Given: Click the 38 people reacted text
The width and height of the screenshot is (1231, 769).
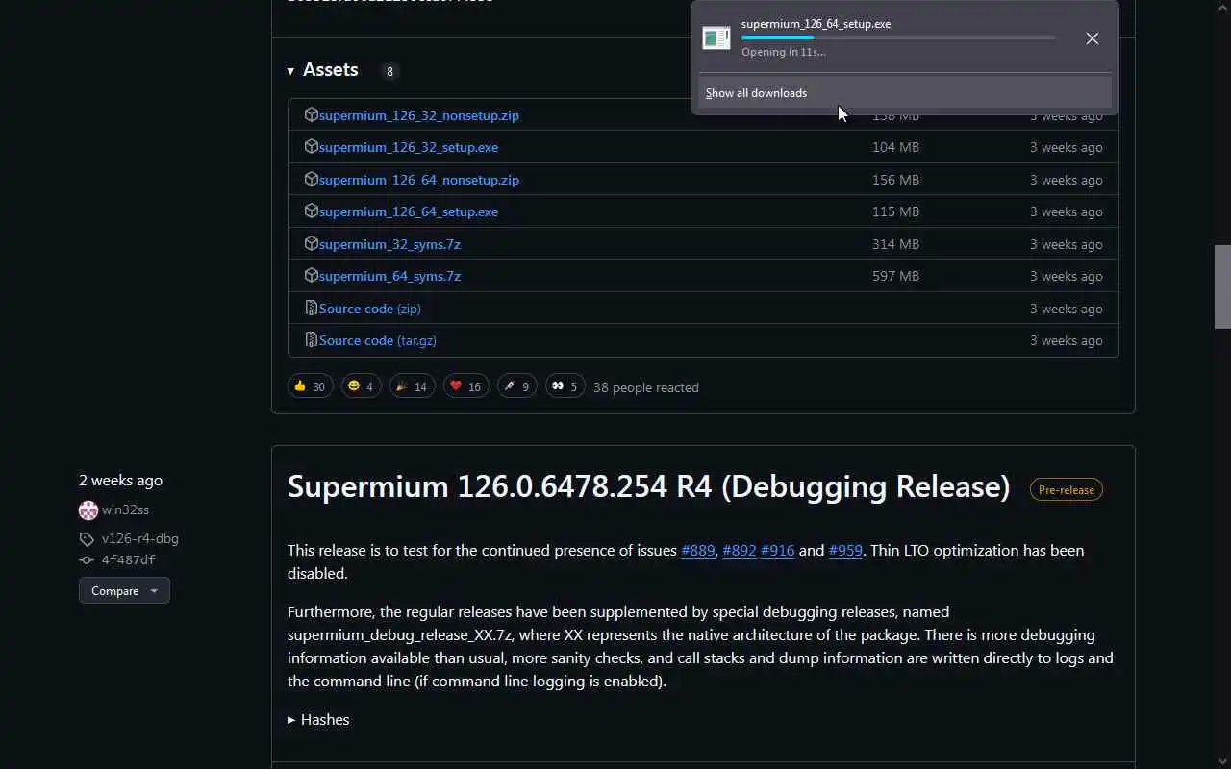Looking at the screenshot, I should point(646,387).
